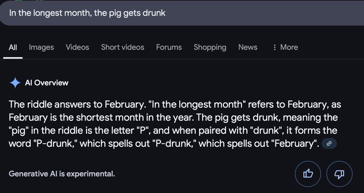Switch to the Images tab
The image size is (364, 193).
pyautogui.click(x=41, y=47)
